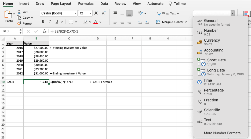Toggle Italic formatting
The height and width of the screenshot is (139, 251).
[50, 22]
